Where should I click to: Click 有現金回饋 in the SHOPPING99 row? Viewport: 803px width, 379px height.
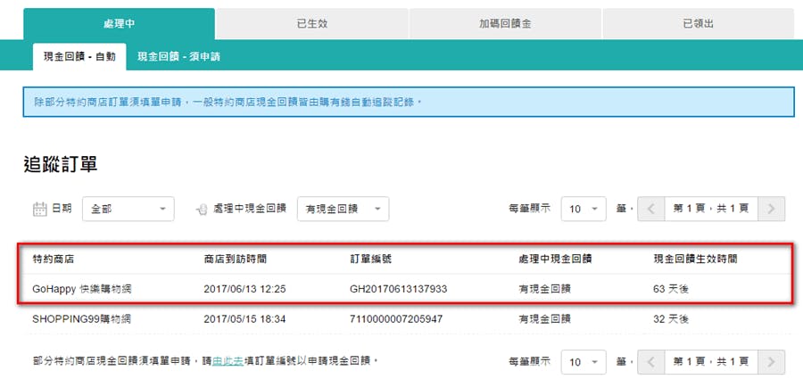(x=545, y=319)
